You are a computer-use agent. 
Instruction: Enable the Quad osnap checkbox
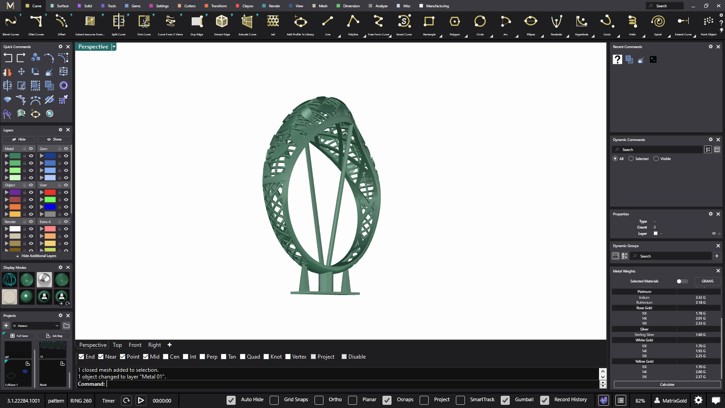(x=243, y=357)
